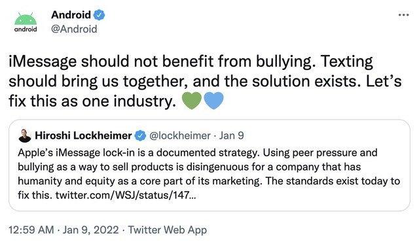Click the blue heart emoji
This screenshot has height=242, width=419.
(x=213, y=101)
